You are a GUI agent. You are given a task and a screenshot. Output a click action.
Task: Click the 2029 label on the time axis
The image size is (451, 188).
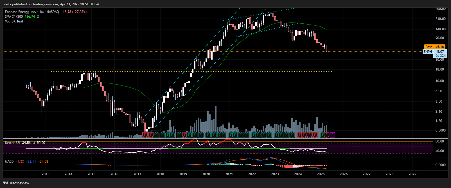[x=412, y=174]
